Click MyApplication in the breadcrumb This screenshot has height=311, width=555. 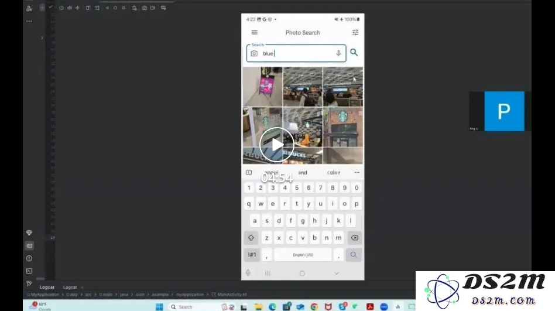[44, 295]
